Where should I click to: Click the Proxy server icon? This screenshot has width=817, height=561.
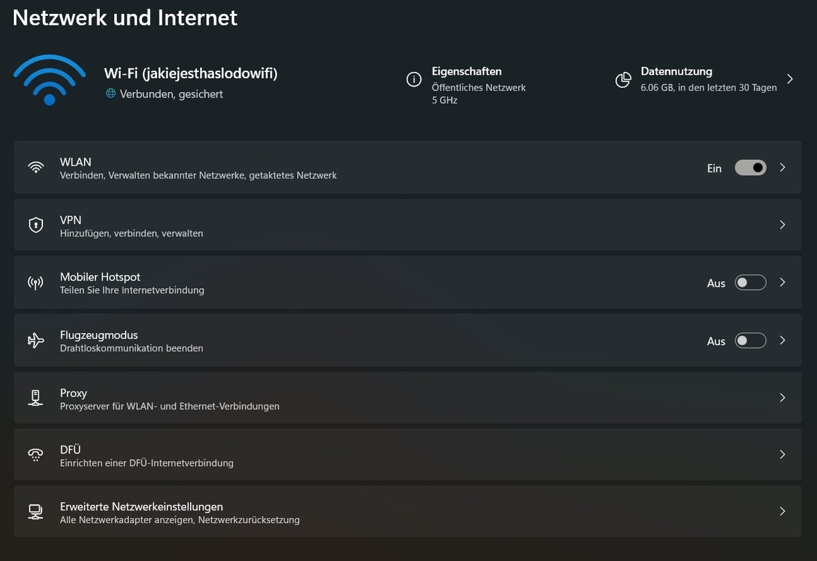click(35, 398)
